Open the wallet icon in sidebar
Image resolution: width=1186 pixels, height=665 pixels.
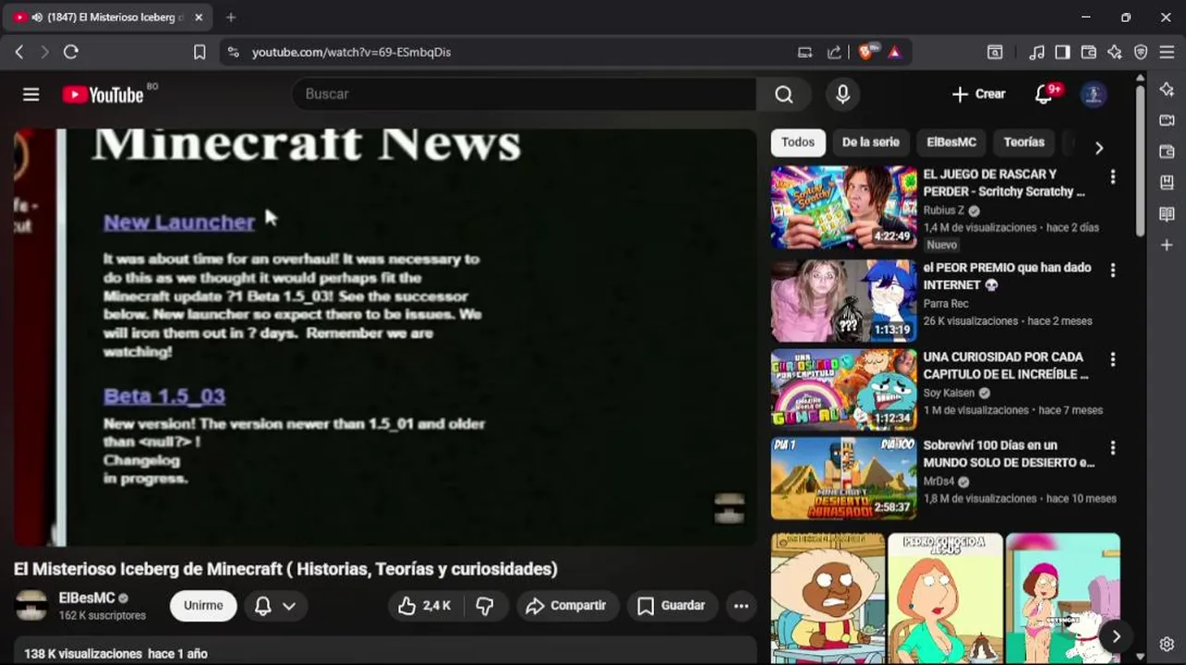point(1168,151)
